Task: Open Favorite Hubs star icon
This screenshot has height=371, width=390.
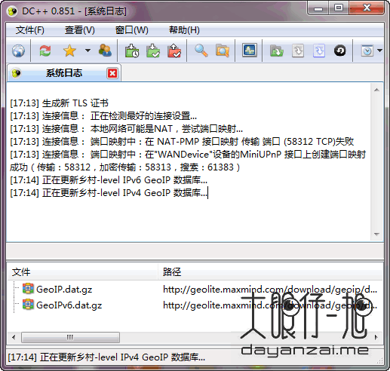Action: point(69,51)
